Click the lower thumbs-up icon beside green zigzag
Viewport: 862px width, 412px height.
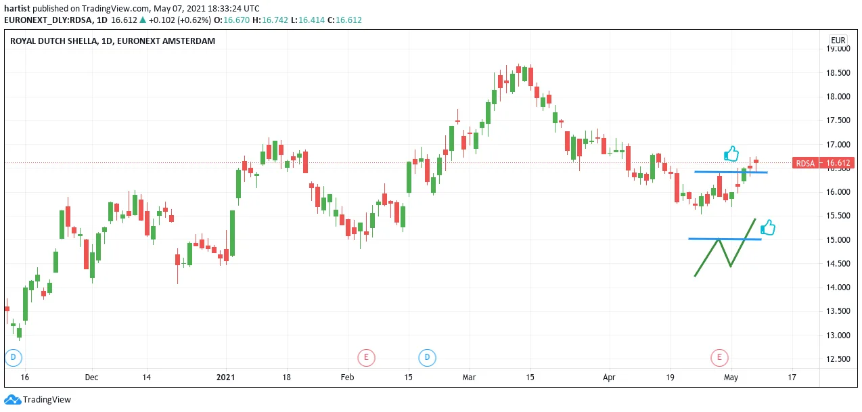[x=767, y=228]
